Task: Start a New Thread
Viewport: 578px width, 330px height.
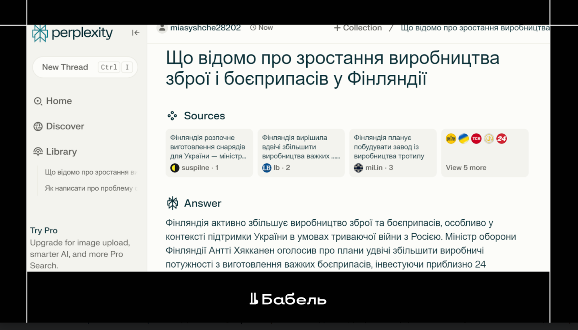Action: tap(85, 67)
